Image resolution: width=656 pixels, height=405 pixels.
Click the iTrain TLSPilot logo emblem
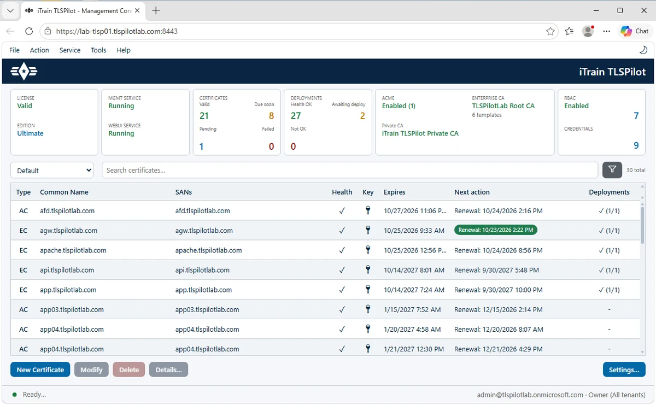click(x=24, y=72)
